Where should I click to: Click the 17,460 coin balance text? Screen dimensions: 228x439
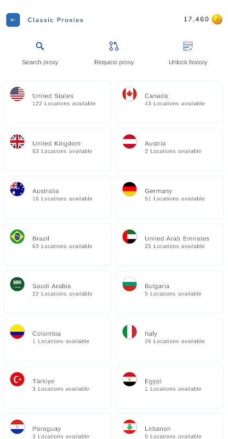tap(196, 19)
